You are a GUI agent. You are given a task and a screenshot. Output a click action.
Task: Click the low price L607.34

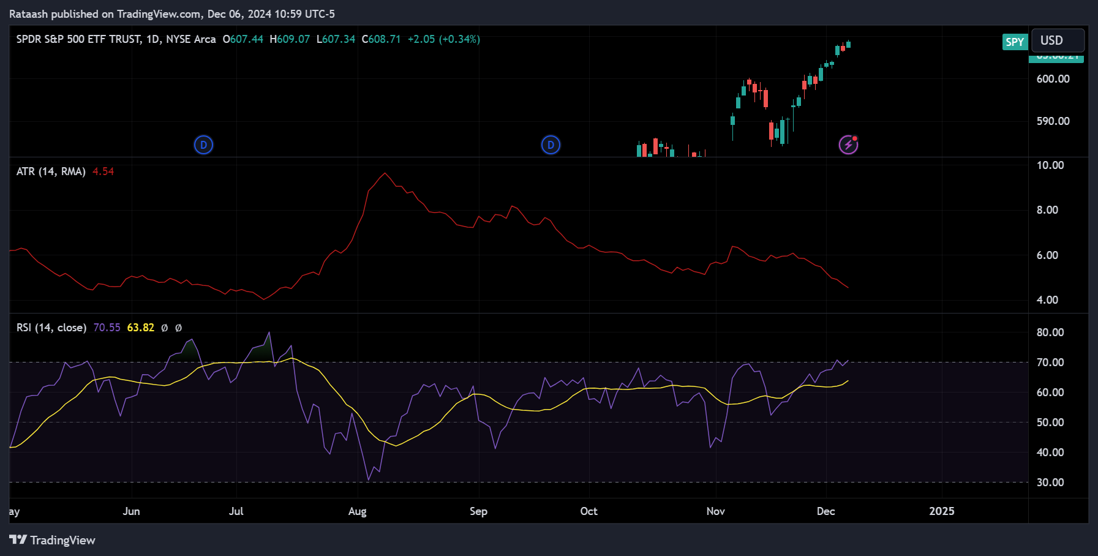(x=336, y=39)
